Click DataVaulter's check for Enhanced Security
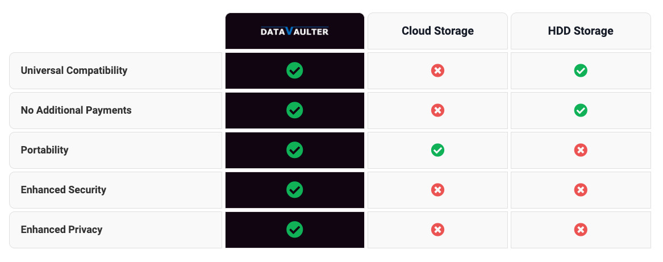663x262 pixels. pos(295,190)
